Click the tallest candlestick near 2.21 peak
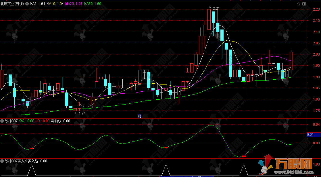The width and height of the screenshot is (321, 177). tap(209, 19)
